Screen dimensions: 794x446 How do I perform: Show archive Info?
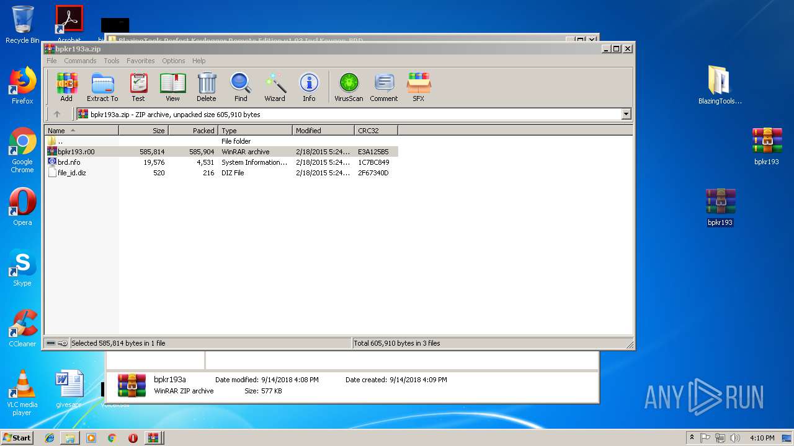coord(309,87)
